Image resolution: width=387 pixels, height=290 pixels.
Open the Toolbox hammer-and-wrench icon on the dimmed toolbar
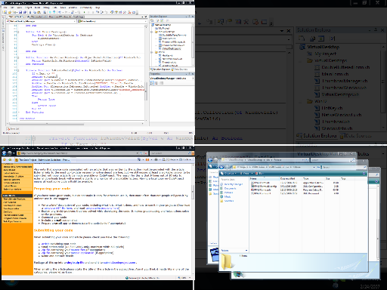[x=246, y=22]
